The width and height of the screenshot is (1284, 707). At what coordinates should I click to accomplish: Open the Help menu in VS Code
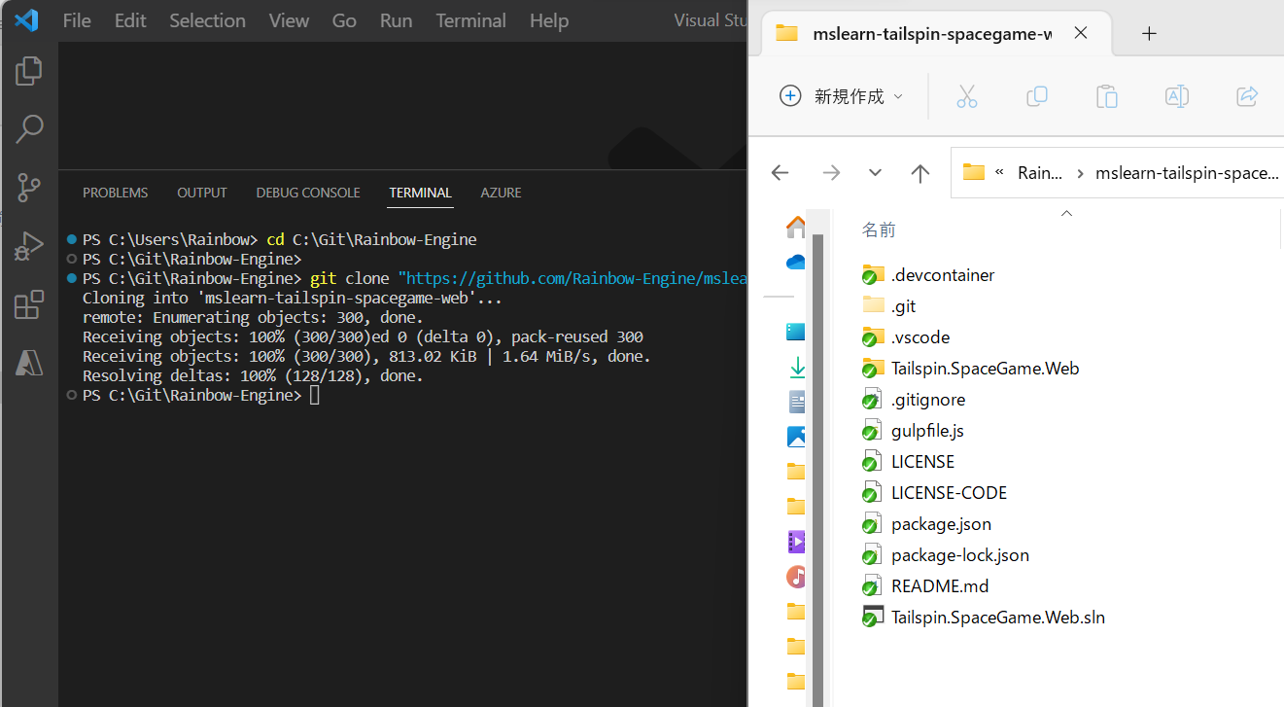click(549, 20)
